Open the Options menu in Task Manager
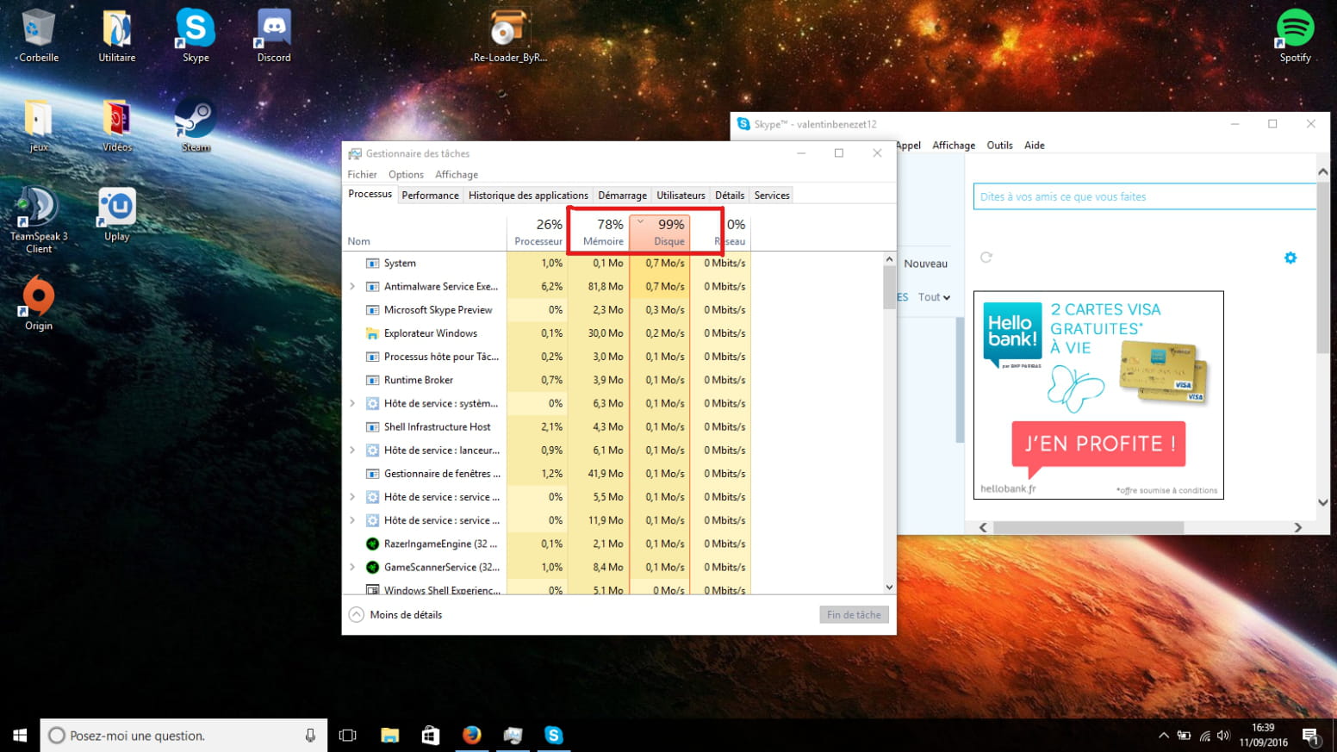The width and height of the screenshot is (1337, 752). (x=406, y=175)
